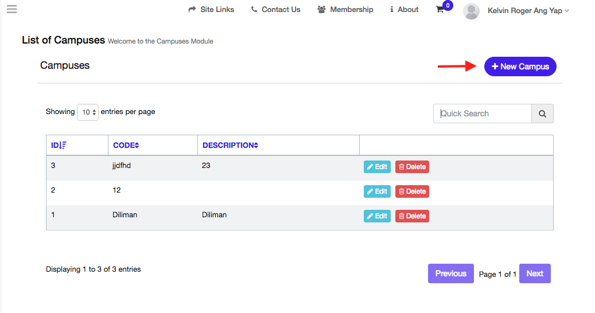The image size is (595, 313).
Task: Focus the Quick Search input field
Action: point(482,114)
